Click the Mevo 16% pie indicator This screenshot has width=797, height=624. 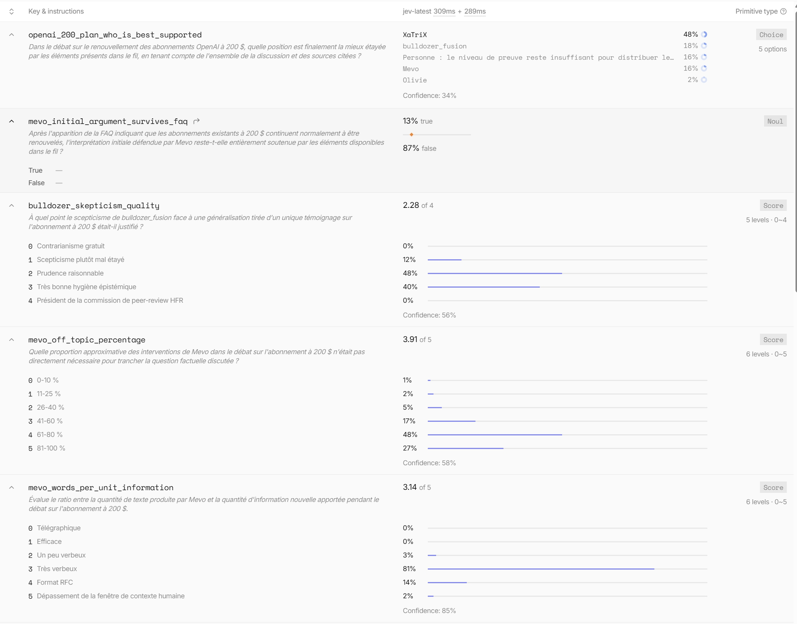point(704,68)
